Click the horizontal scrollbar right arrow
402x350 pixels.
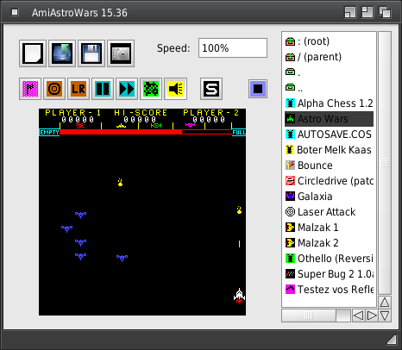click(x=372, y=316)
